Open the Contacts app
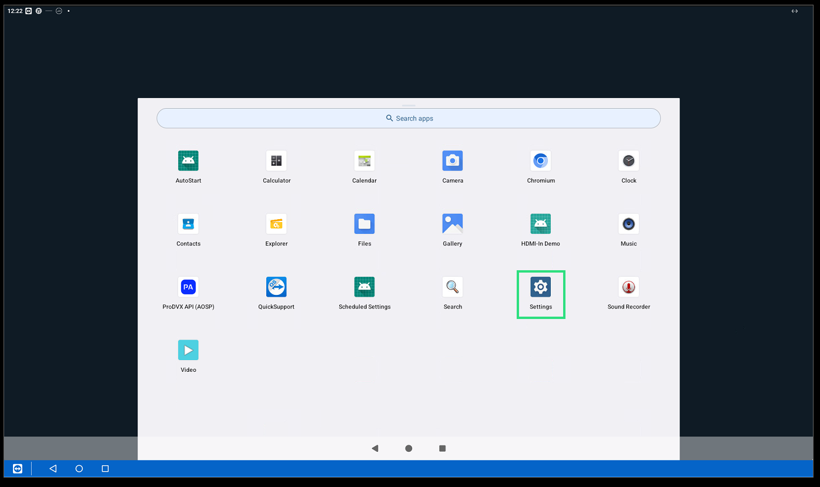The image size is (820, 487). 188,224
